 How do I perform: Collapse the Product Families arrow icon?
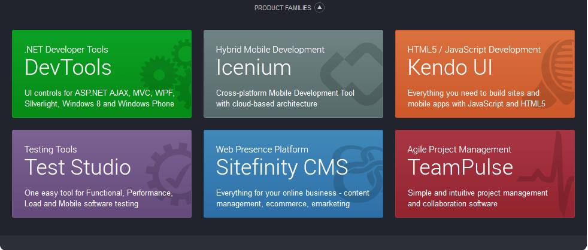(x=319, y=8)
